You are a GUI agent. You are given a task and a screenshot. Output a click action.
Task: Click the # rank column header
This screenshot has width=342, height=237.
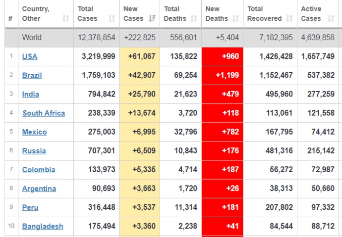pos(10,19)
